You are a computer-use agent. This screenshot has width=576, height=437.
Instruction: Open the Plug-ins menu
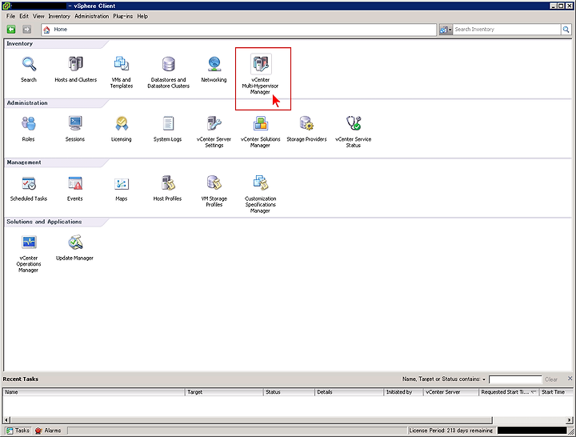pyautogui.click(x=123, y=16)
